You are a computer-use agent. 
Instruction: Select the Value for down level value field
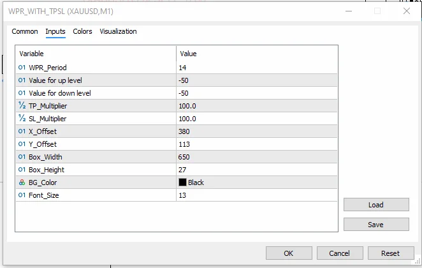click(257, 93)
